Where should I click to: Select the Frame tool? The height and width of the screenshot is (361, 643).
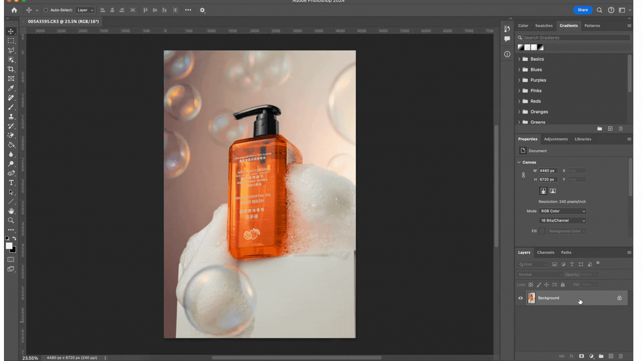coord(11,79)
